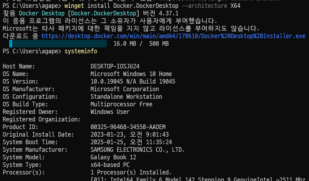309x181 pixels.
Task: Click the filled teal portion of progress bar
Action: click(11, 44)
